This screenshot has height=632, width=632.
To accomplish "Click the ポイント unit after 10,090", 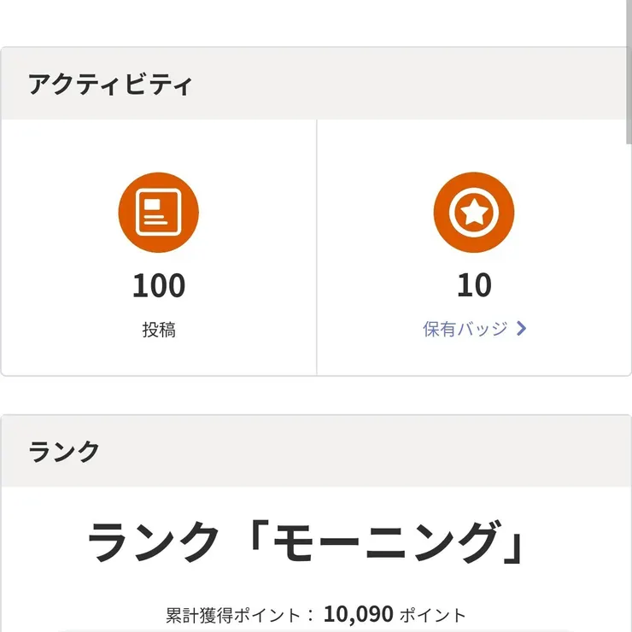I will click(433, 615).
